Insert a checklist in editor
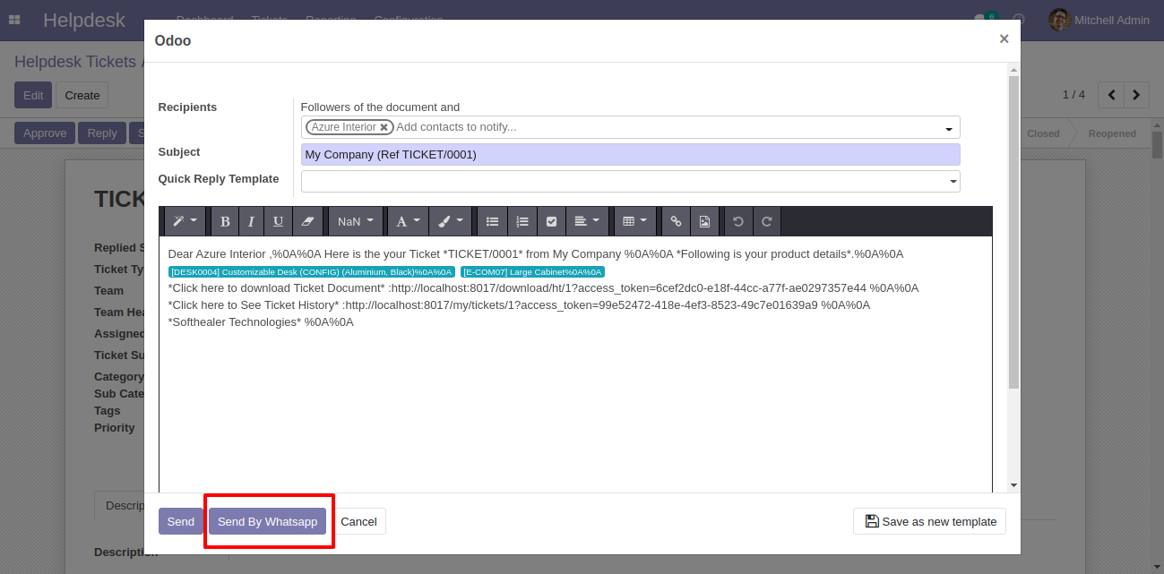 [551, 221]
